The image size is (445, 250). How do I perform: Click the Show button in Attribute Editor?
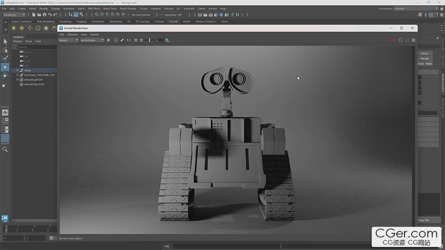(421, 64)
